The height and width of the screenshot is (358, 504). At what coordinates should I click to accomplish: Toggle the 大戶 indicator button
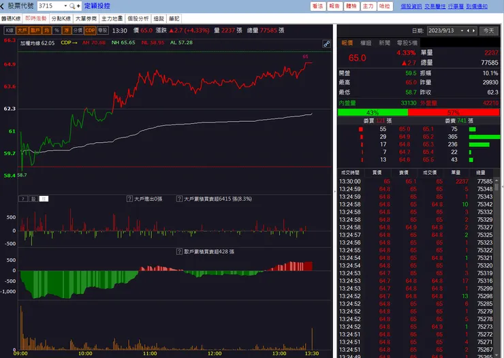click(x=22, y=30)
